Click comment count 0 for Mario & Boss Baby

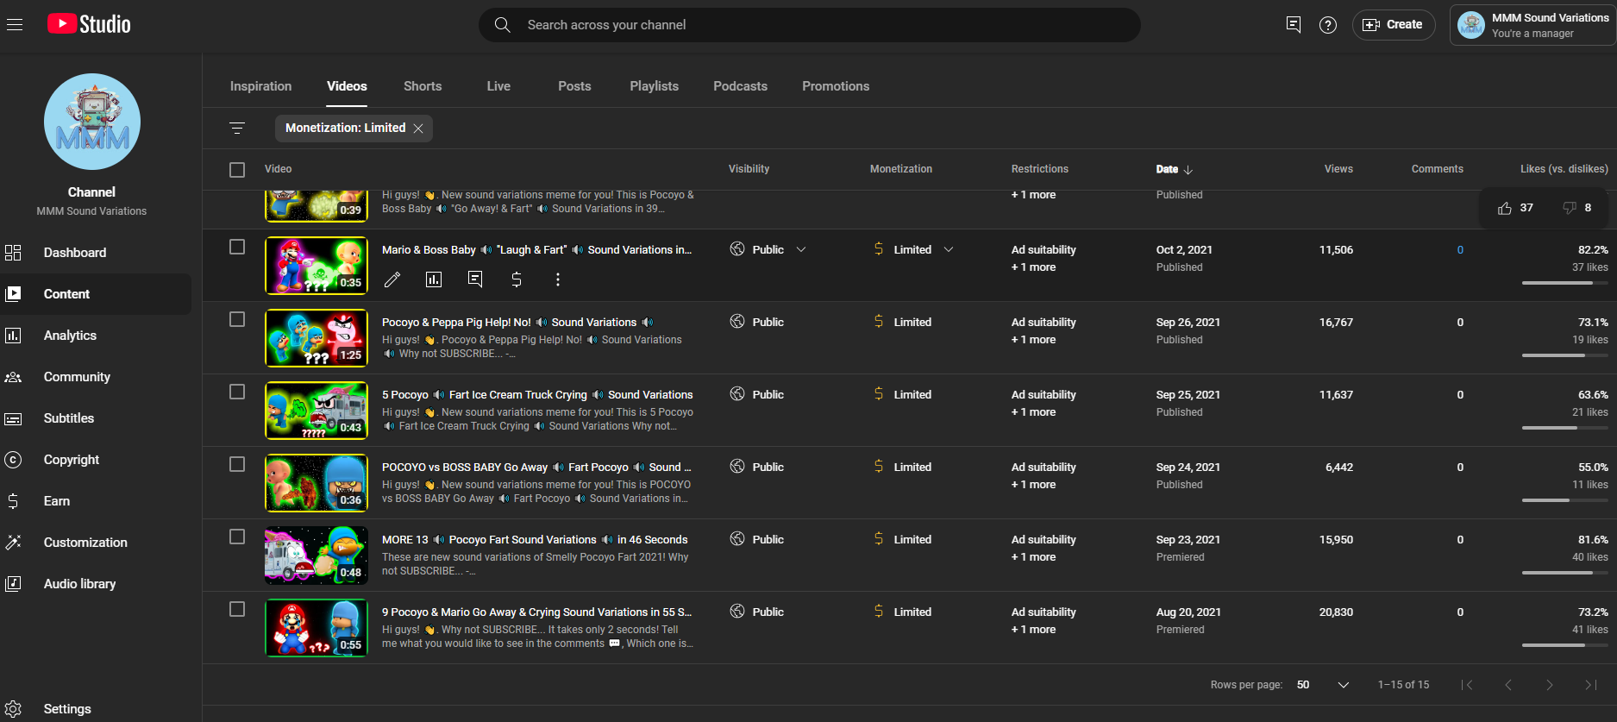[x=1460, y=250]
